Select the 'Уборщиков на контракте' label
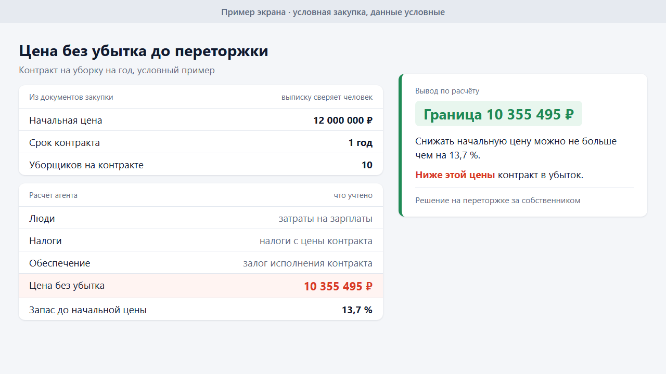 (86, 165)
